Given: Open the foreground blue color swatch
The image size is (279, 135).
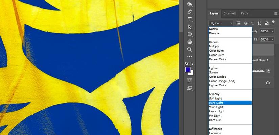Looking at the screenshot, I should (x=188, y=69).
